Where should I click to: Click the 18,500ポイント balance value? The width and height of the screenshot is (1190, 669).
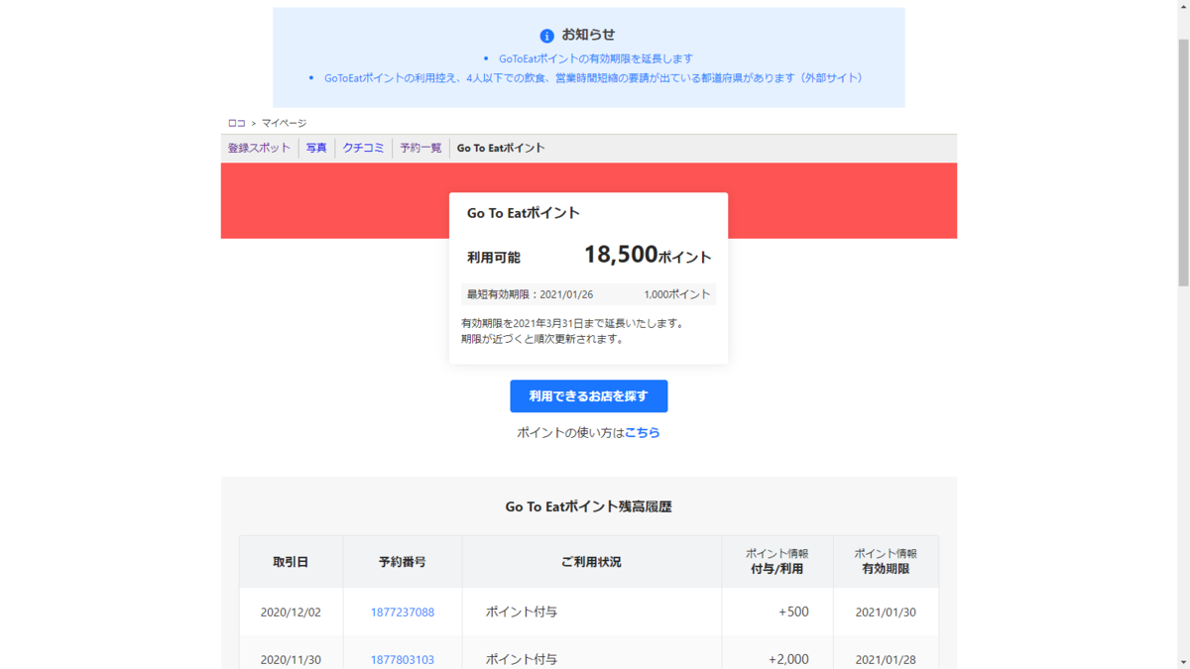[x=648, y=255]
